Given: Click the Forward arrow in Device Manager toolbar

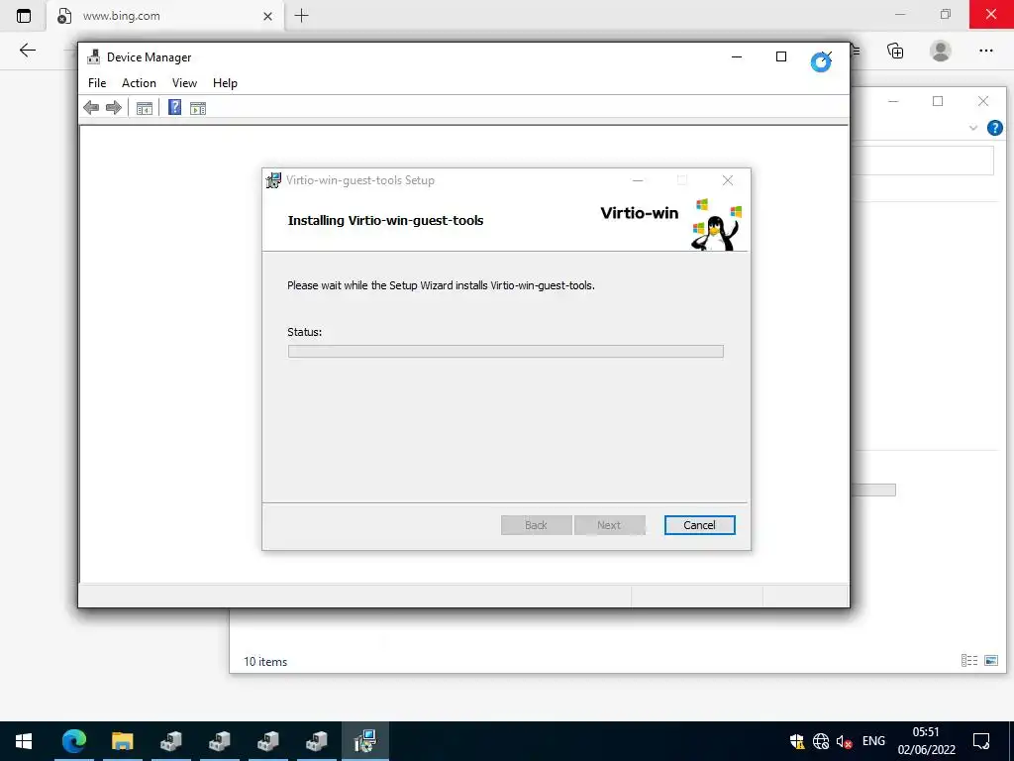Looking at the screenshot, I should tap(114, 108).
